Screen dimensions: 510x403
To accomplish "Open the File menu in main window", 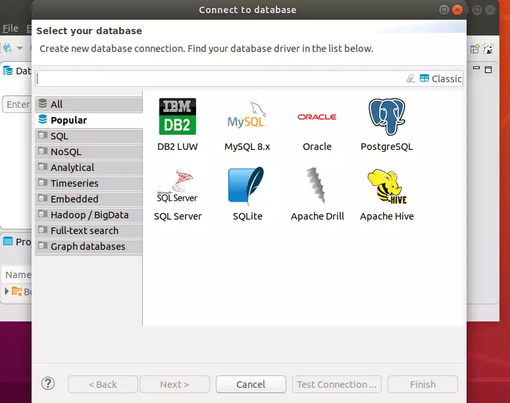I will click(11, 28).
